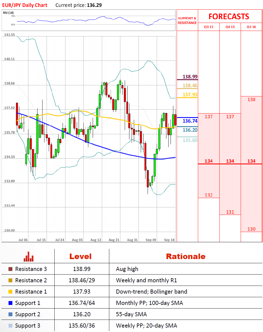Screen dimensions: 263x332
Task: Click the Aug 31 date axis label
Action: [x=132, y=240]
